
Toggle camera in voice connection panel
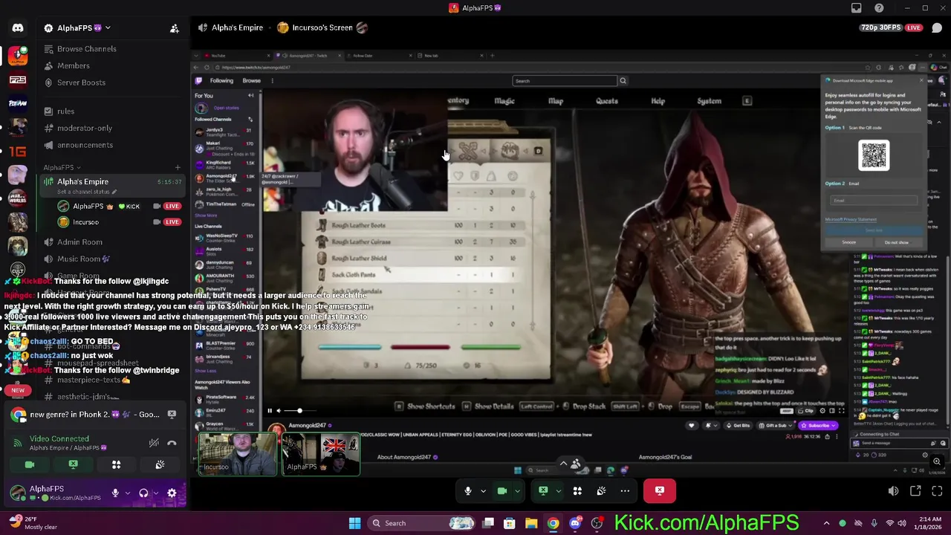pos(30,464)
